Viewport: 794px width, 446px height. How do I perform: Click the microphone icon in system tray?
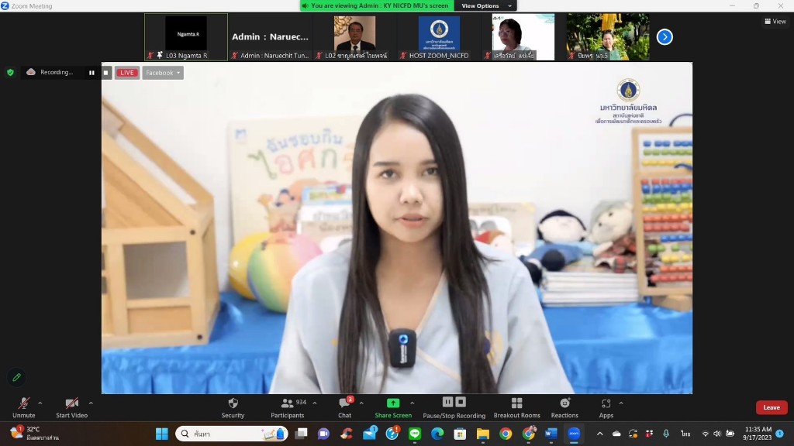pyautogui.click(x=666, y=434)
